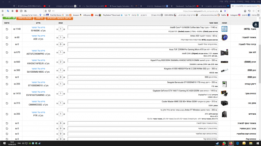
Task: Click the Google Translate extension icon
Action: 8,11
